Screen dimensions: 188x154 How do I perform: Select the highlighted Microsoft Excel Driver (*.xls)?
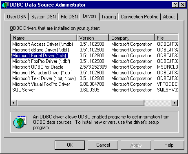40,56
